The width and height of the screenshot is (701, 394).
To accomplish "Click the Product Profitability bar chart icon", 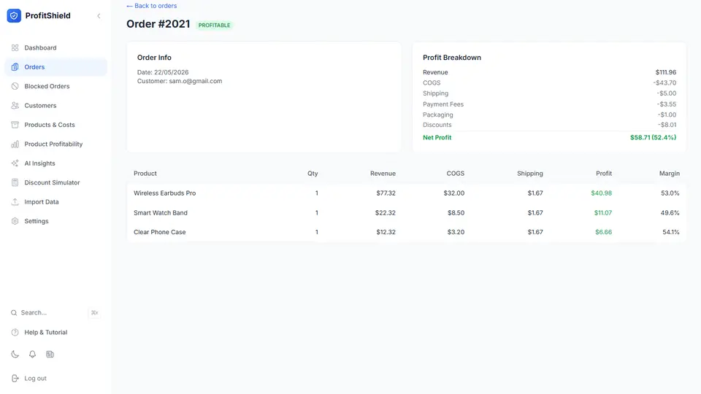I will (15, 144).
